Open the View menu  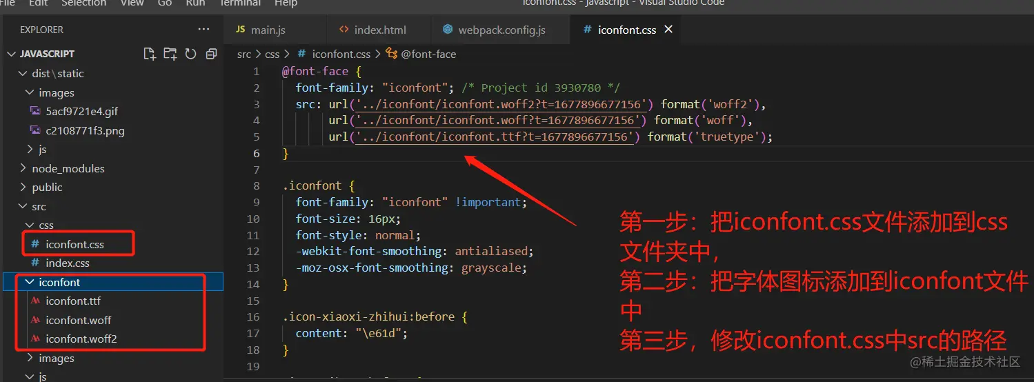point(132,3)
